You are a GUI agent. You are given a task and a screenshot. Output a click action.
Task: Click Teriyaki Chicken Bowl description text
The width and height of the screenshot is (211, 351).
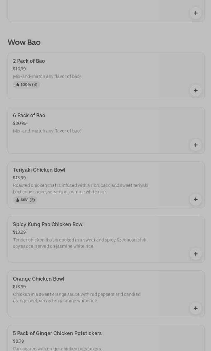pyautogui.click(x=80, y=189)
